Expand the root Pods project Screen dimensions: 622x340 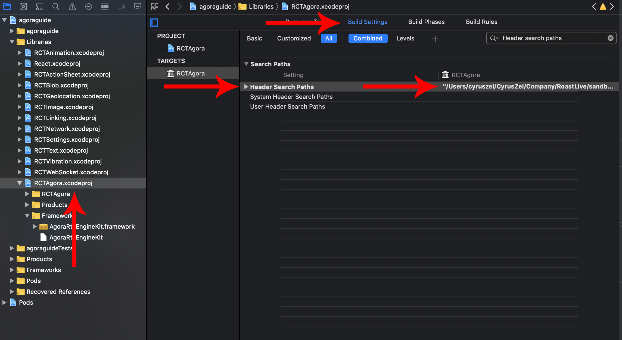tap(4, 303)
